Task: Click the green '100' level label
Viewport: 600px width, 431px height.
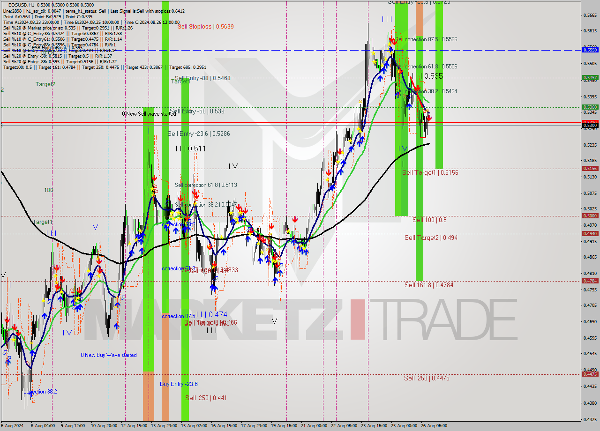Action: pyautogui.click(x=49, y=190)
